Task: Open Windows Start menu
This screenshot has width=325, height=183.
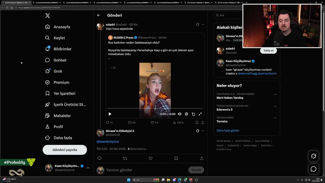Action: click(x=129, y=180)
